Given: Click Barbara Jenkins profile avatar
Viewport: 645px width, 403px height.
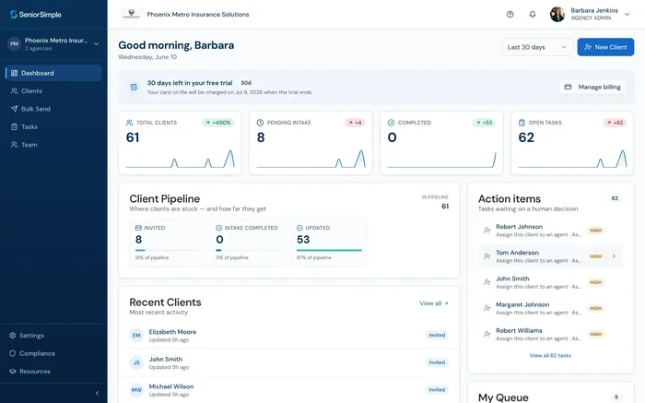Looking at the screenshot, I should pyautogui.click(x=557, y=15).
